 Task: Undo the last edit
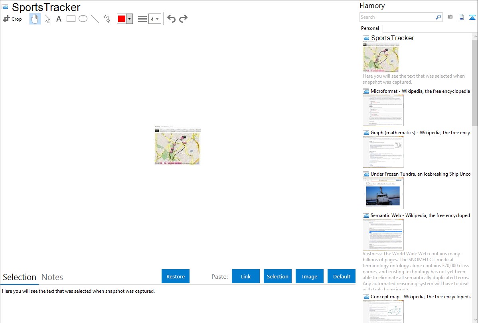(x=171, y=19)
